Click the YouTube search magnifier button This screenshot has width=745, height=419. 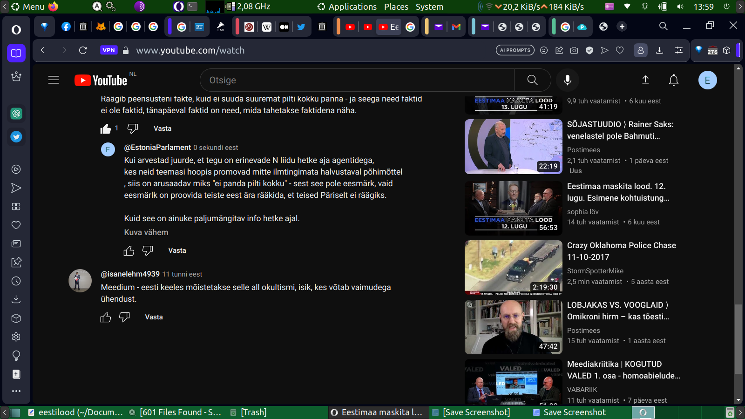click(532, 80)
